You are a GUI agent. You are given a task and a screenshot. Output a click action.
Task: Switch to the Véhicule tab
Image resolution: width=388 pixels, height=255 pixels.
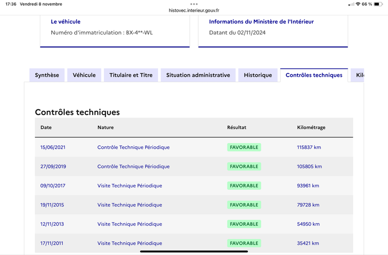[84, 75]
